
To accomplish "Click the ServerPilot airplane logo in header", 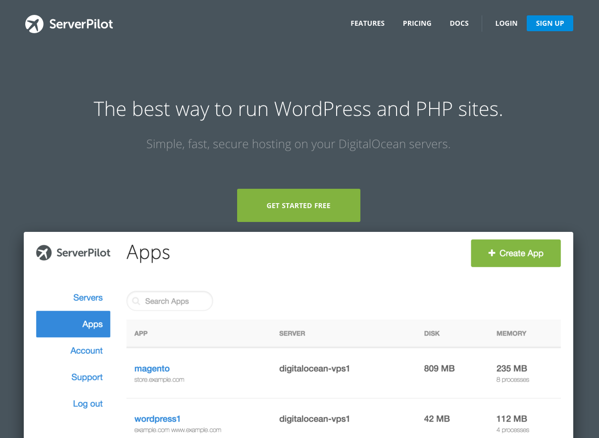I will [x=34, y=24].
